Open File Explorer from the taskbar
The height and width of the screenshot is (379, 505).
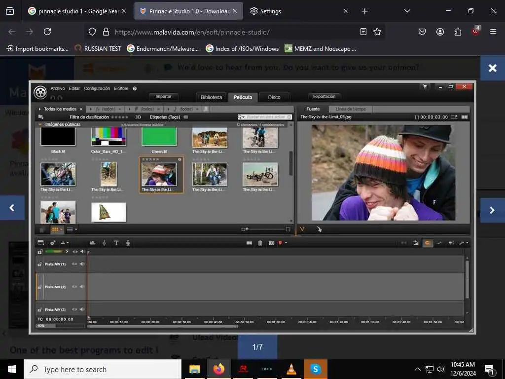pyautogui.click(x=194, y=369)
